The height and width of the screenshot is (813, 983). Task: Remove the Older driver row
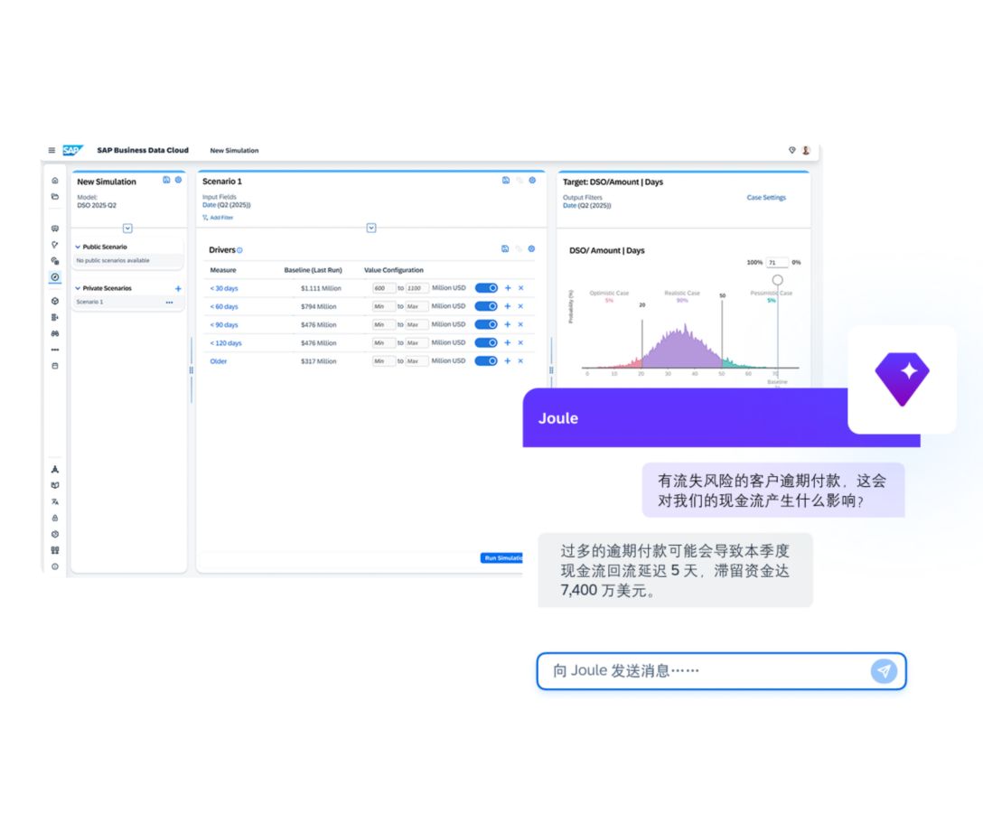pyautogui.click(x=520, y=361)
